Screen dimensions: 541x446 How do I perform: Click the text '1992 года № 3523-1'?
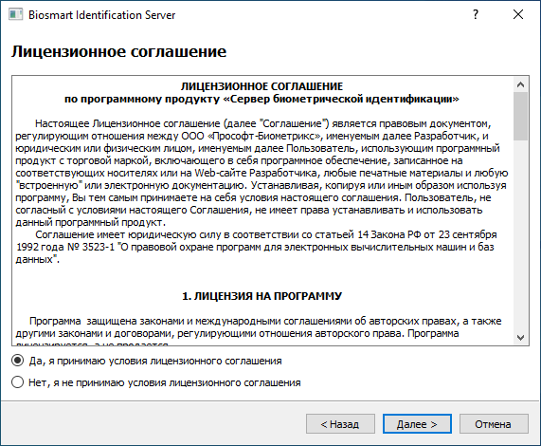(x=65, y=247)
